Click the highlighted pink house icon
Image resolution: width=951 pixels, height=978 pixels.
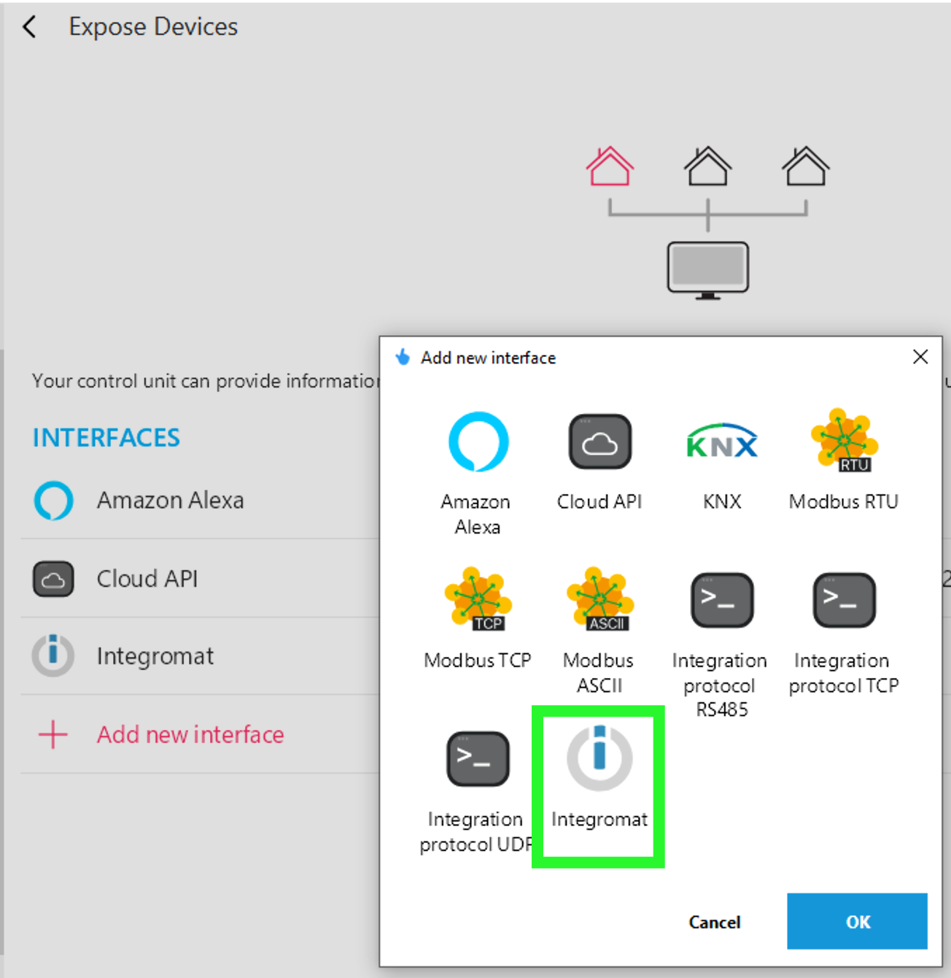(x=610, y=166)
